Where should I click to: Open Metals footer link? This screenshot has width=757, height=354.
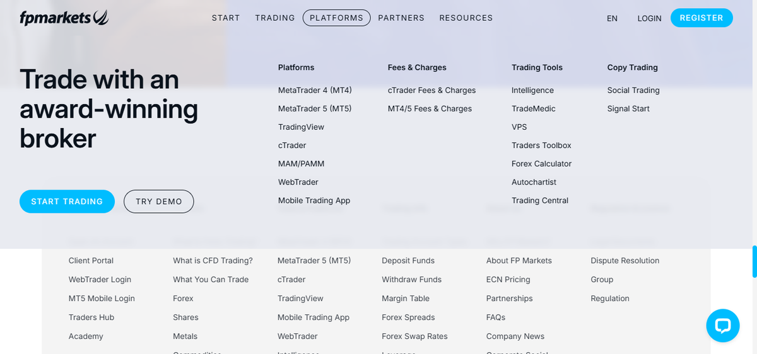pos(185,336)
